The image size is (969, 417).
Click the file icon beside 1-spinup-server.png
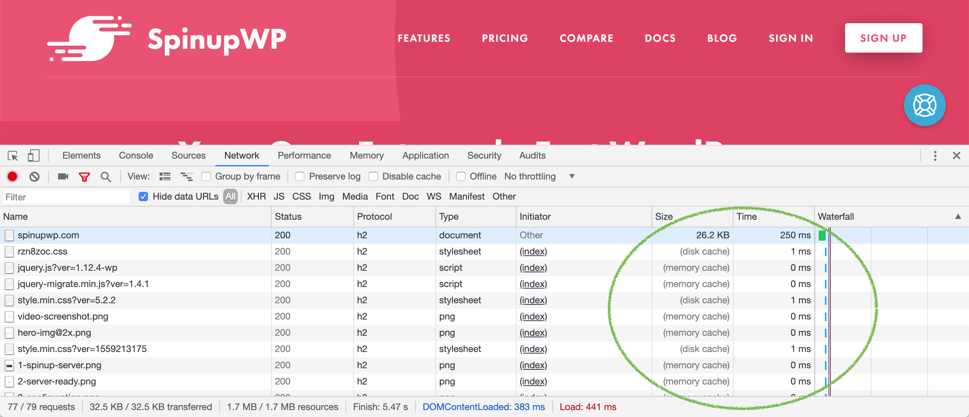(x=9, y=365)
